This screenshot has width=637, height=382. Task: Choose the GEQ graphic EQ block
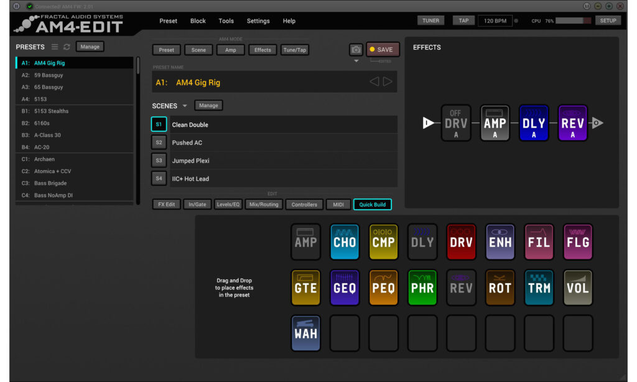coord(345,287)
